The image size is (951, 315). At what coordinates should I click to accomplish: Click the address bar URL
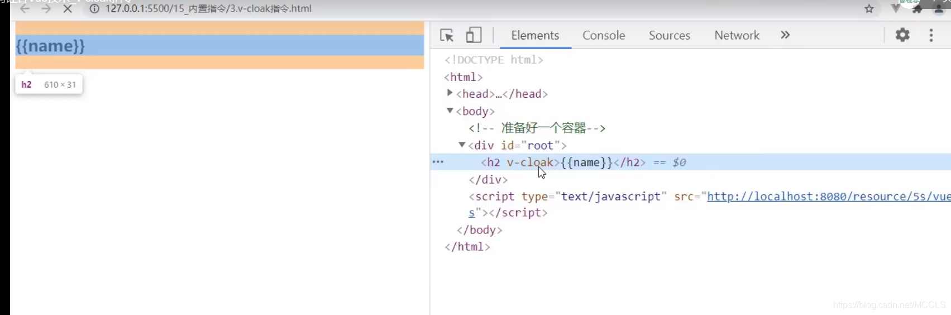coord(208,9)
